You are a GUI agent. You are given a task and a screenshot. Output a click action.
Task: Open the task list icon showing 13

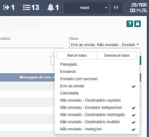pyautogui.click(x=27, y=7)
